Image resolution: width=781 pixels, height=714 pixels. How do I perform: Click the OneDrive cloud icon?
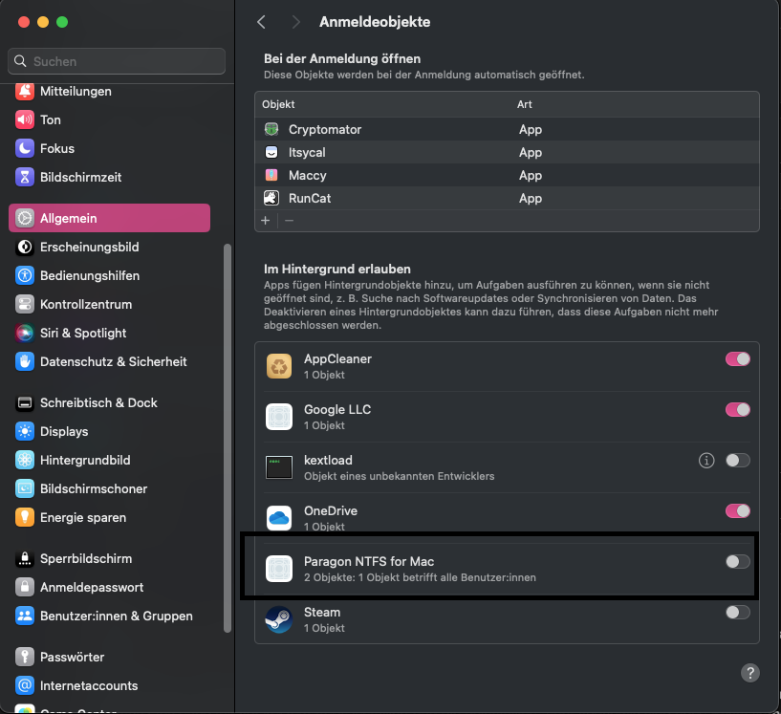(x=278, y=517)
